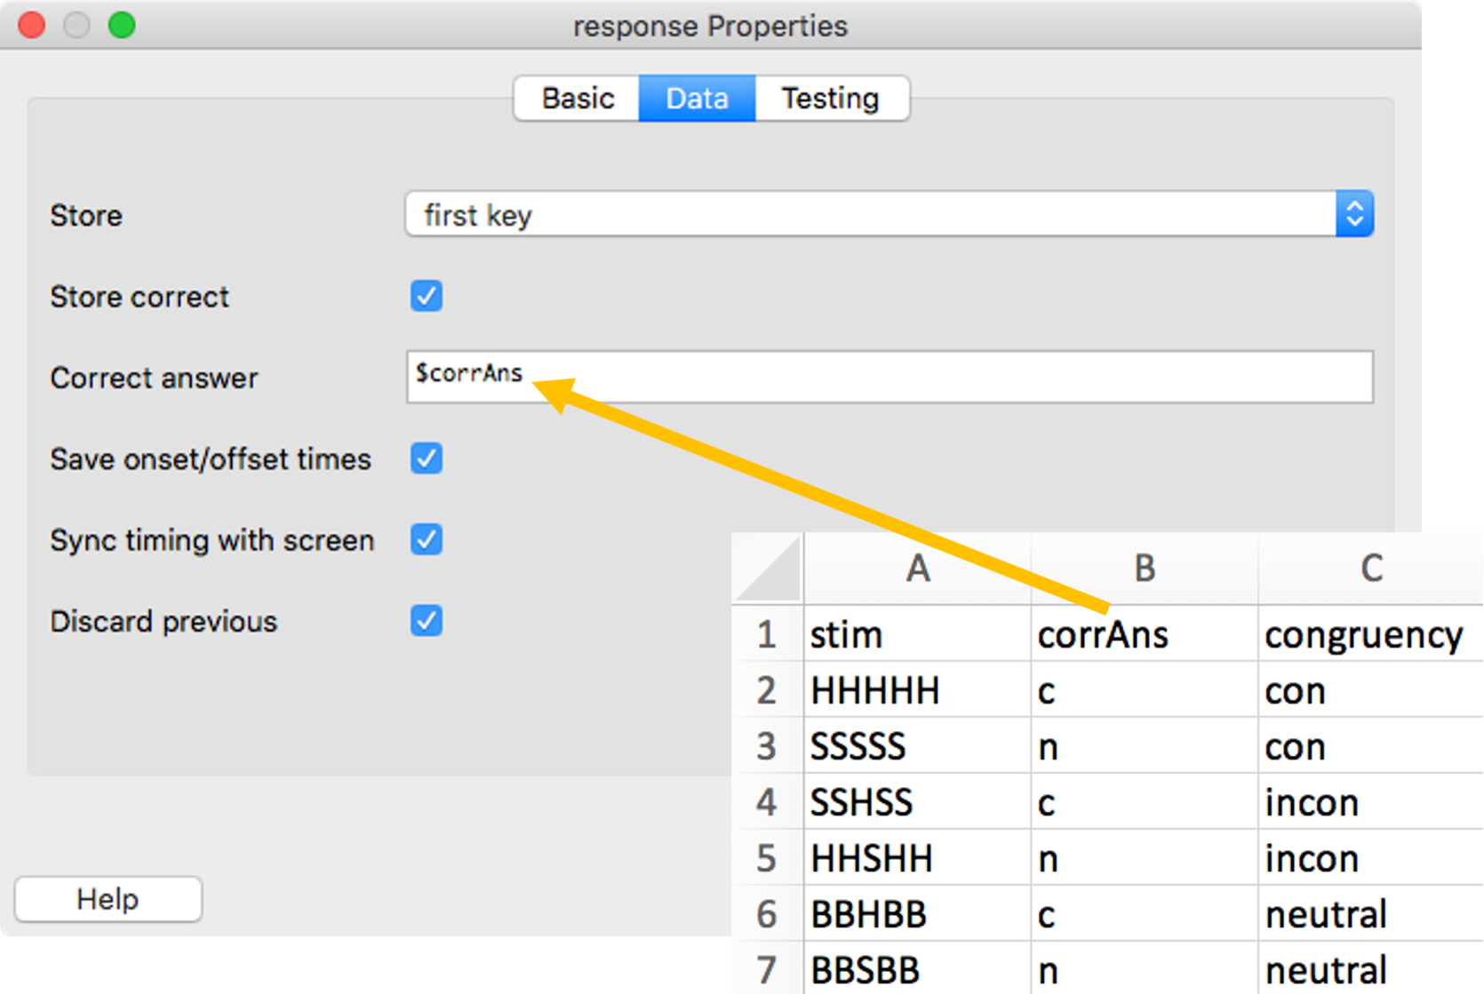
Task: Disable Discard previous option
Action: click(426, 621)
